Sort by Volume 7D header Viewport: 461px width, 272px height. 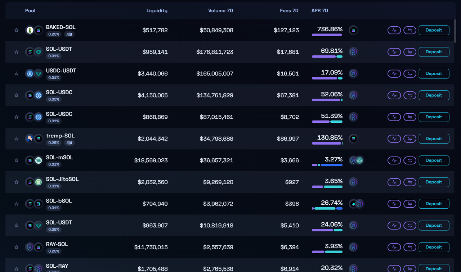point(220,10)
